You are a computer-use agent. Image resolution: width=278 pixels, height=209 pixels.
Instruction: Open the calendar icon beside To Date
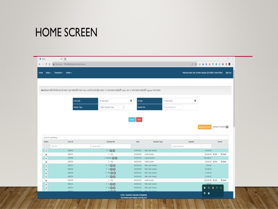coord(195,101)
